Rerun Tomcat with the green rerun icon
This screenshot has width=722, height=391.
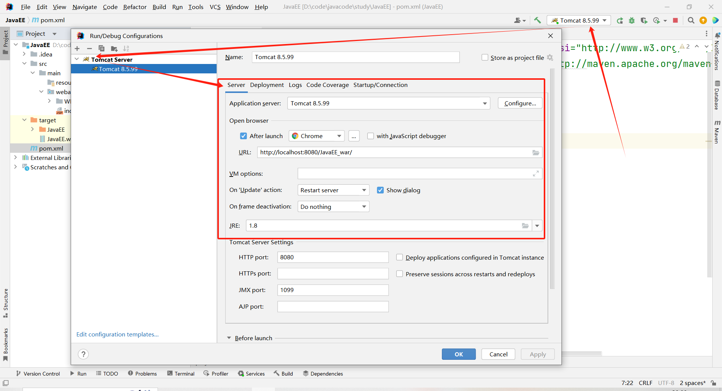(620, 20)
